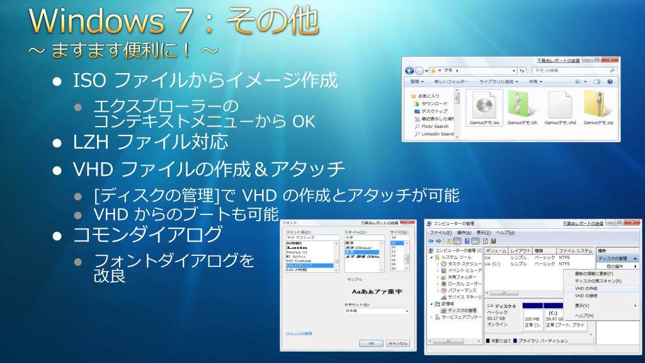
Task: Click the refresh icon beside the address bar
Action: [x=522, y=71]
